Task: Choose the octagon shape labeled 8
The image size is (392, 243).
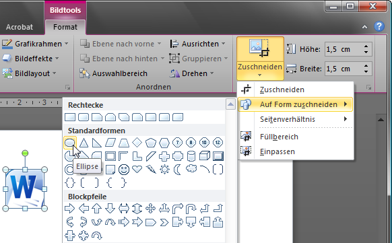Action: (x=191, y=143)
